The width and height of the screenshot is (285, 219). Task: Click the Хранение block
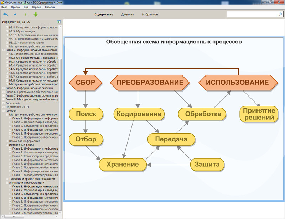pos(123,165)
